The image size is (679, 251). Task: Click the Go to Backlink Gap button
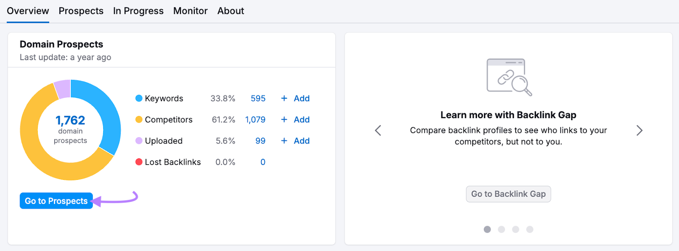[508, 194]
